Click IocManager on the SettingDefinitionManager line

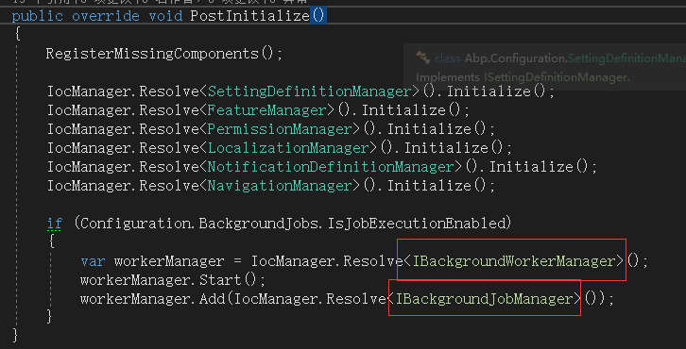89,91
